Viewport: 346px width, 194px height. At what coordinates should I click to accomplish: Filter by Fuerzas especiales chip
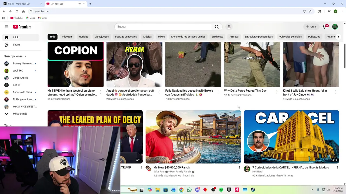(x=126, y=37)
